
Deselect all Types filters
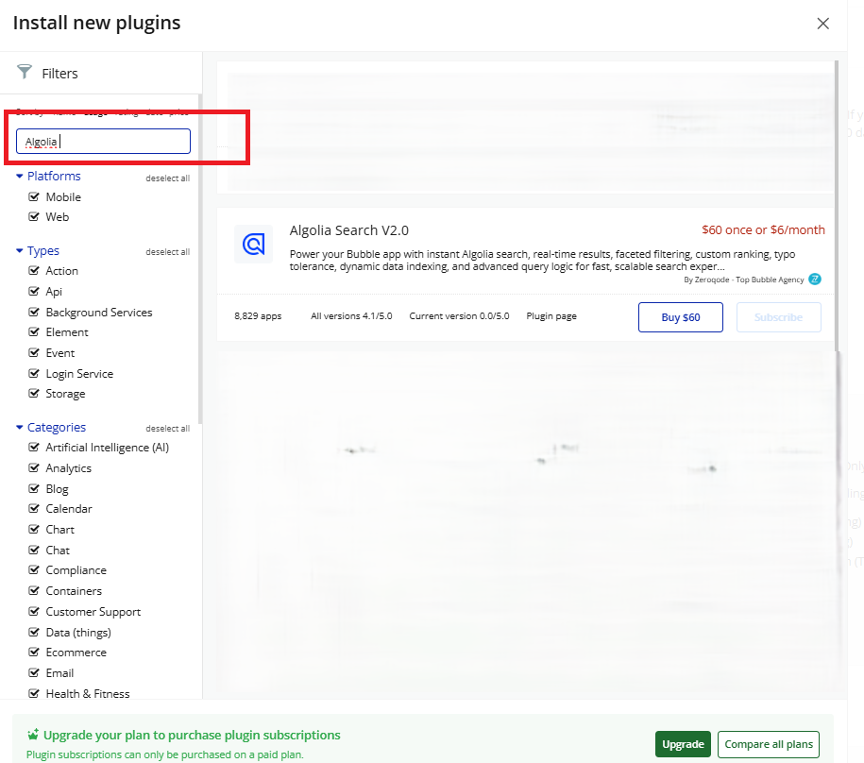click(x=167, y=252)
